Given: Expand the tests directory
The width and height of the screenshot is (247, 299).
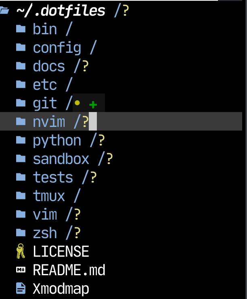Looking at the screenshot, I should 53,177.
